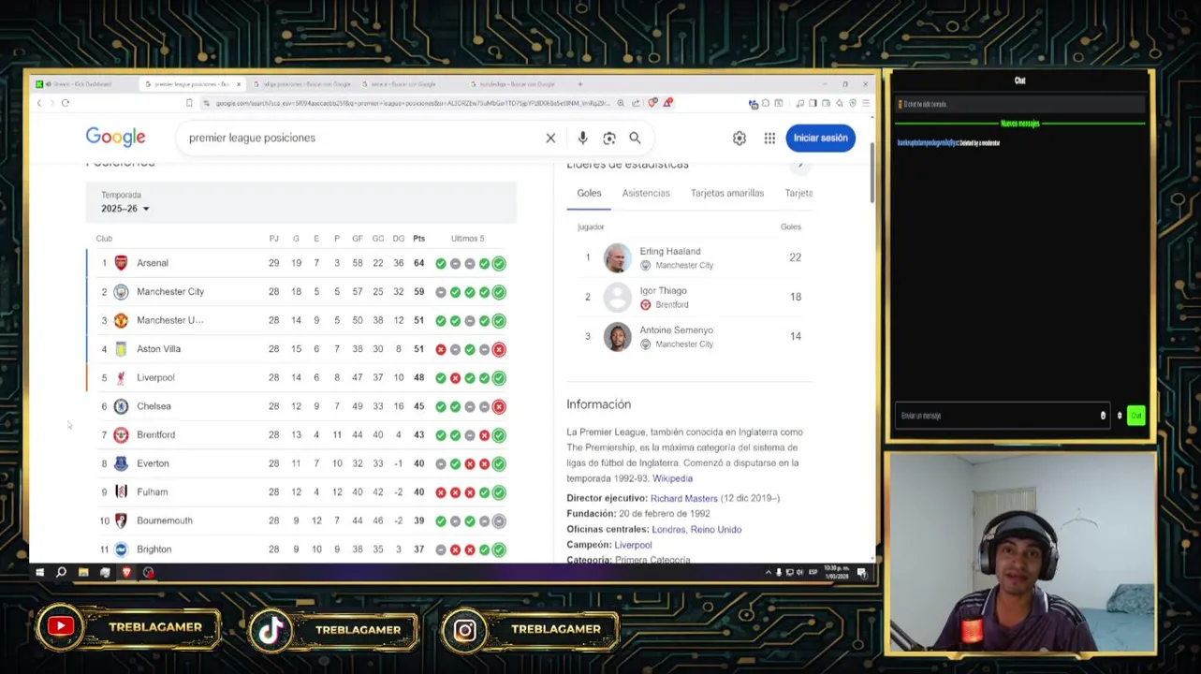Open a new browser tab with plus
The width and height of the screenshot is (1201, 674).
pyautogui.click(x=579, y=84)
